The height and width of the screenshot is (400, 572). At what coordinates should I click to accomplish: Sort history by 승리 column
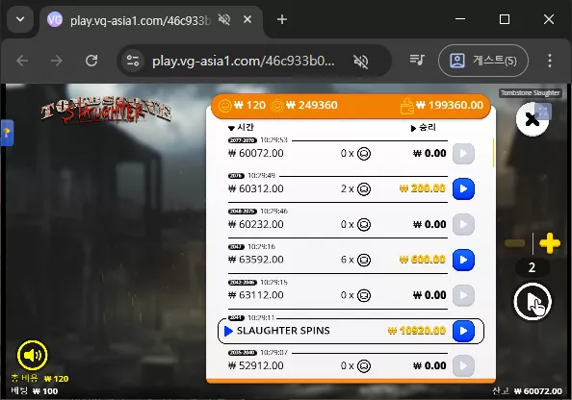tap(423, 128)
